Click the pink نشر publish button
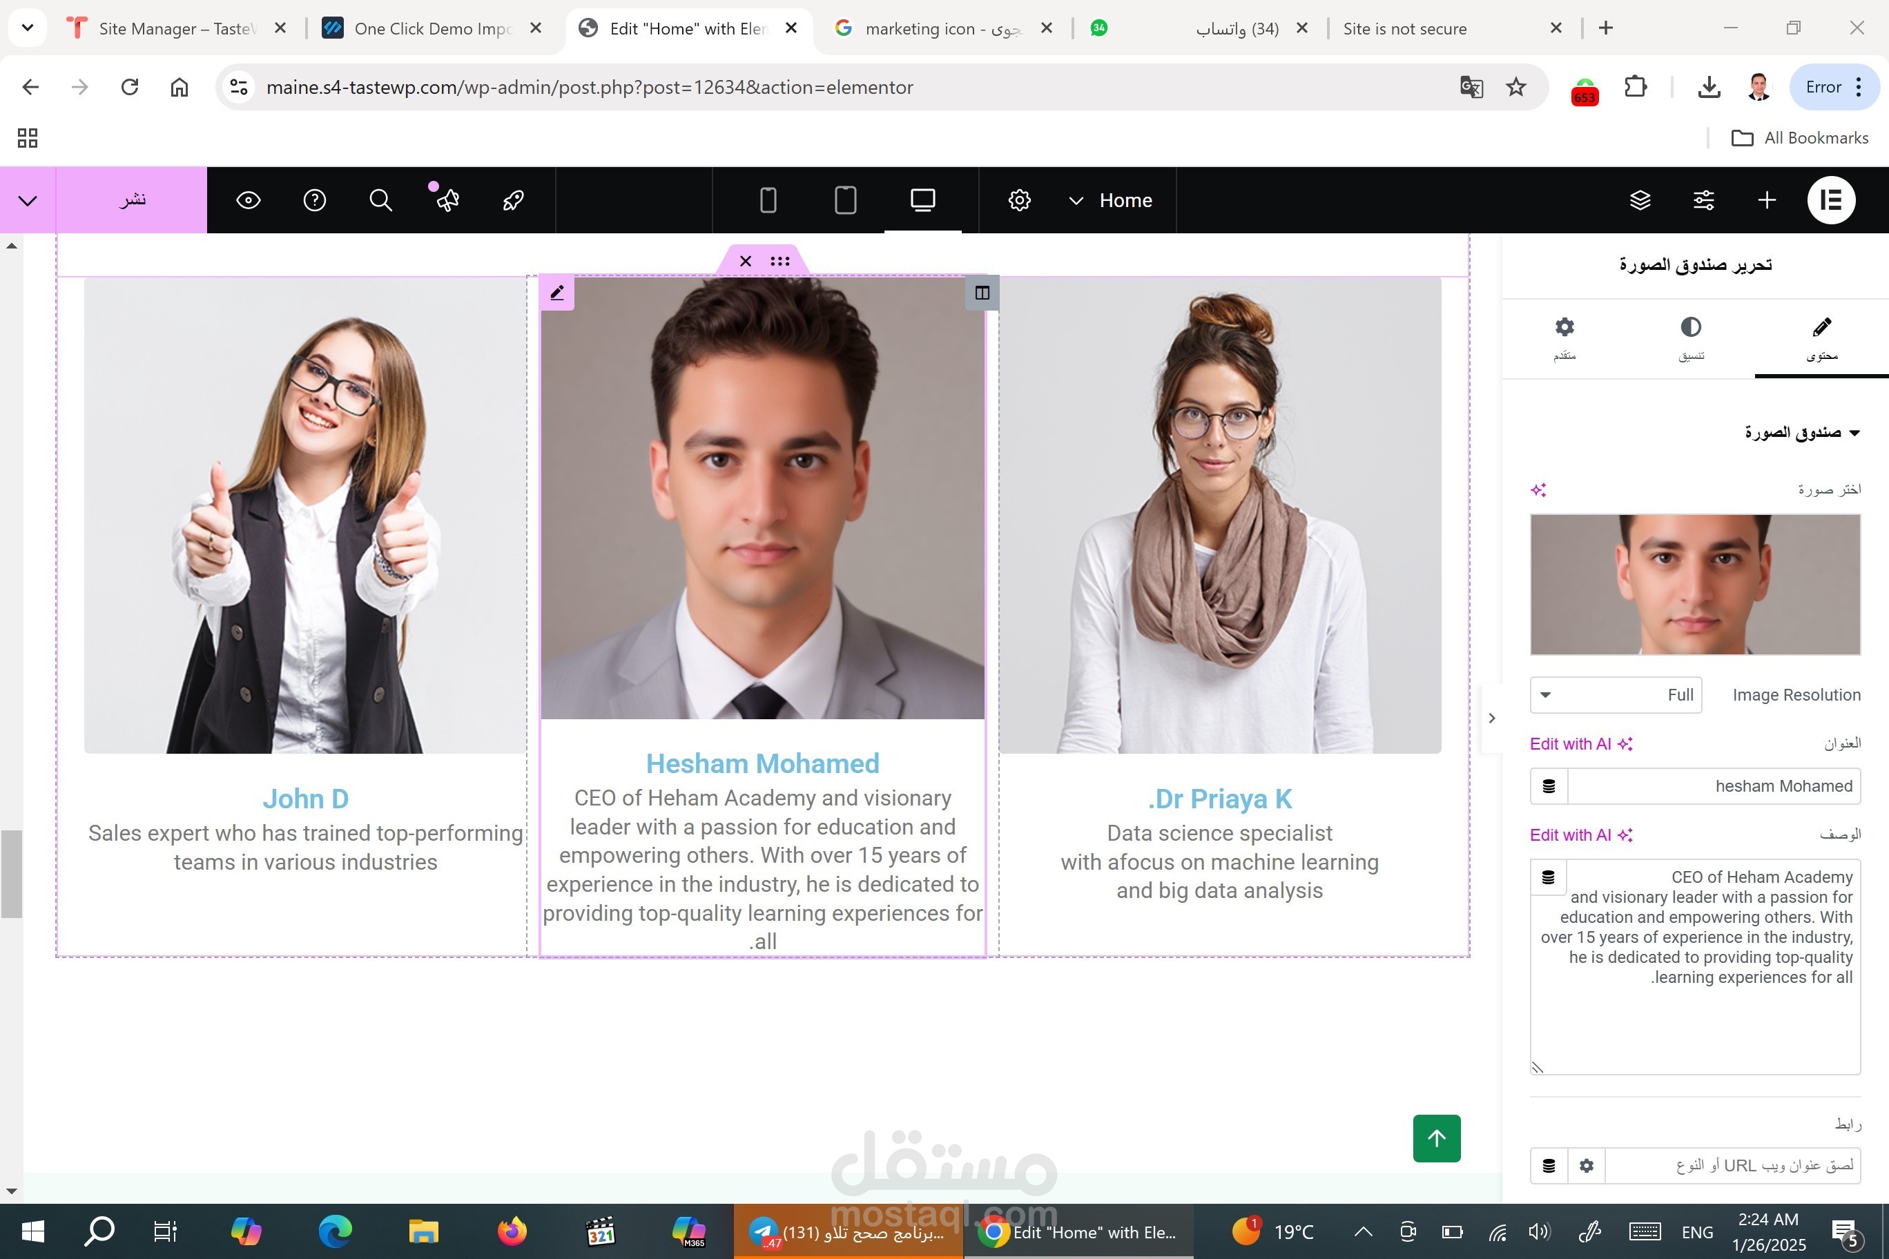This screenshot has width=1889, height=1259. coord(133,200)
